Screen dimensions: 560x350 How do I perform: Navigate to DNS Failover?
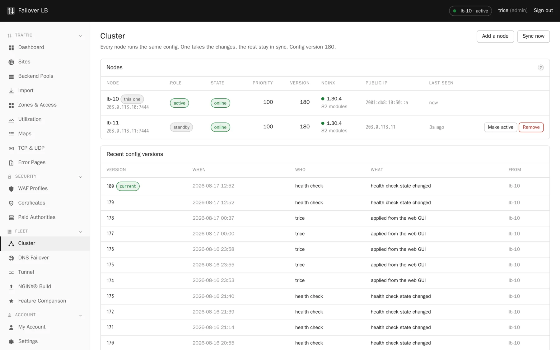pos(45,258)
